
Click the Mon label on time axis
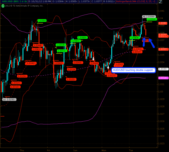(x=104, y=150)
